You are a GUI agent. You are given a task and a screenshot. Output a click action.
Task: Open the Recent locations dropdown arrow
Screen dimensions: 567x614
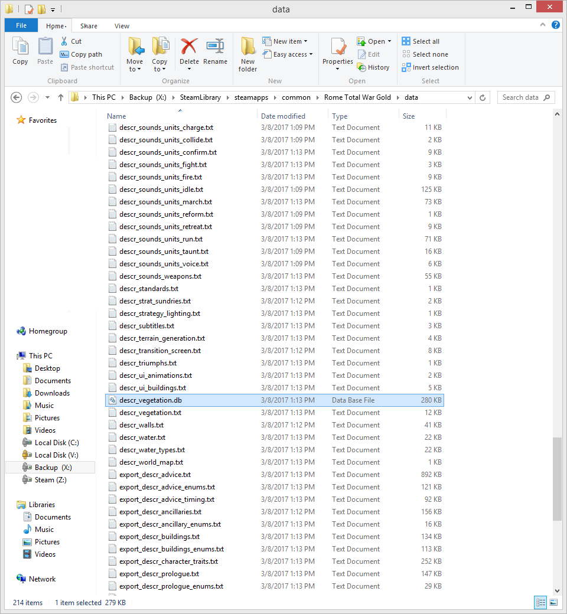pyautogui.click(x=47, y=97)
